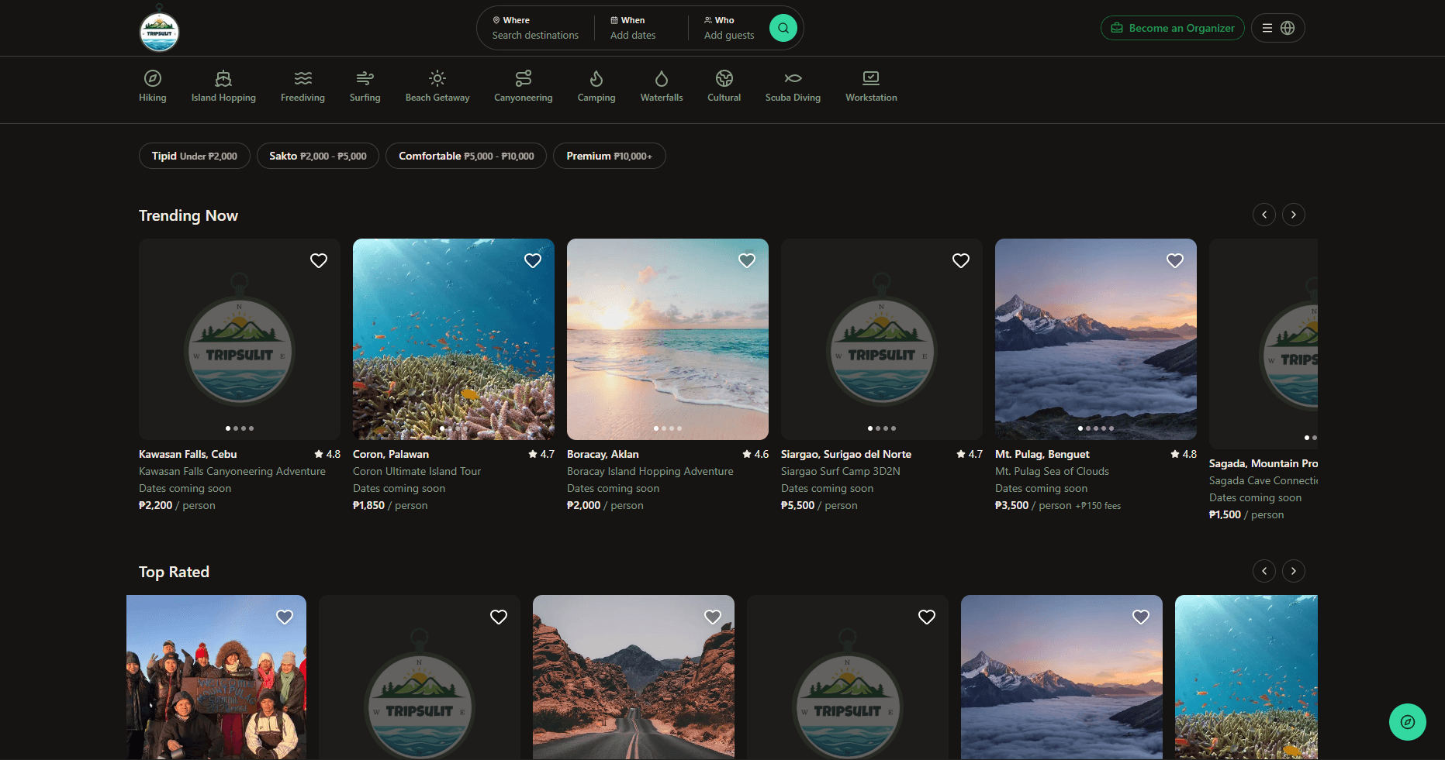Viewport: 1445px width, 760px height.
Task: Show next Trending Now trips
Action: (1294, 215)
